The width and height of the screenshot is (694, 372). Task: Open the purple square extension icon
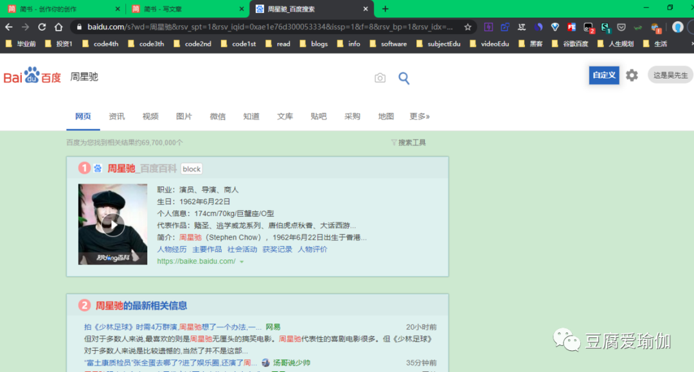[488, 27]
